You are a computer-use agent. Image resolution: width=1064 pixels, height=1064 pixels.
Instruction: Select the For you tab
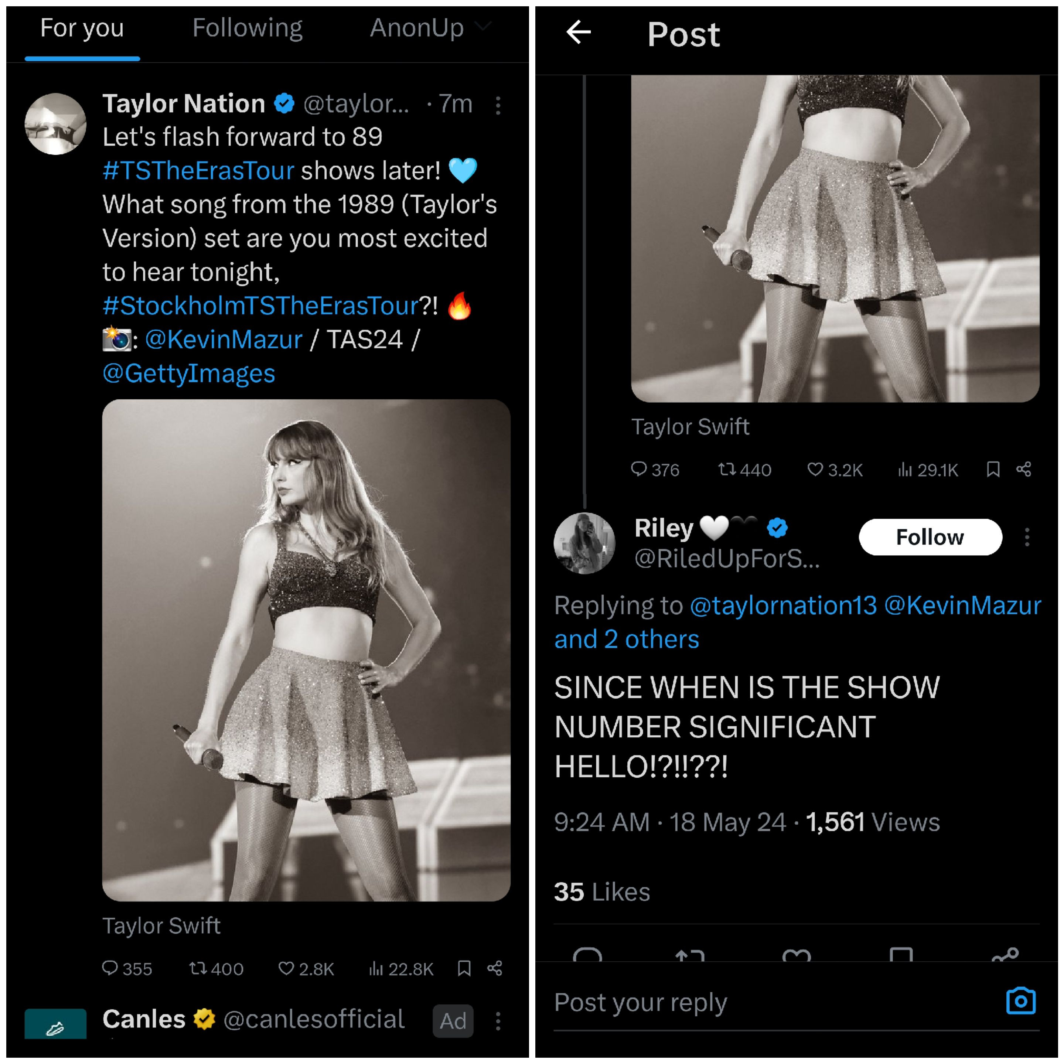(82, 28)
